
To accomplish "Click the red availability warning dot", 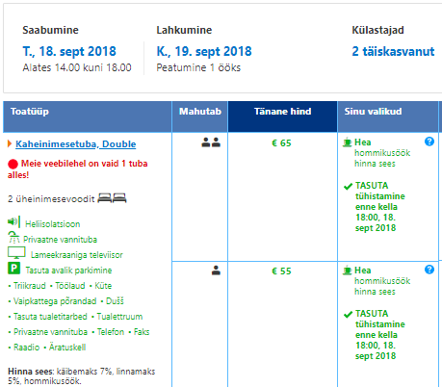I will coord(13,164).
